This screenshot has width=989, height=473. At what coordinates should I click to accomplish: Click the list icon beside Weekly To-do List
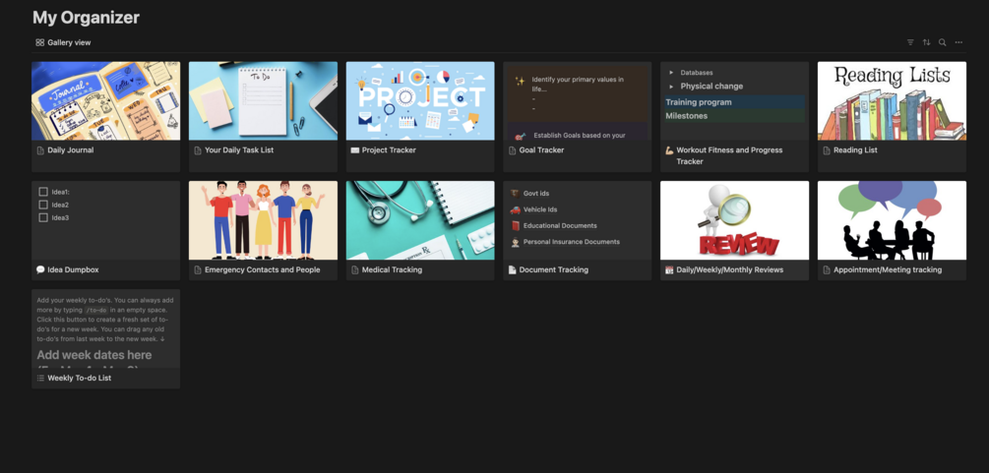pyautogui.click(x=40, y=378)
